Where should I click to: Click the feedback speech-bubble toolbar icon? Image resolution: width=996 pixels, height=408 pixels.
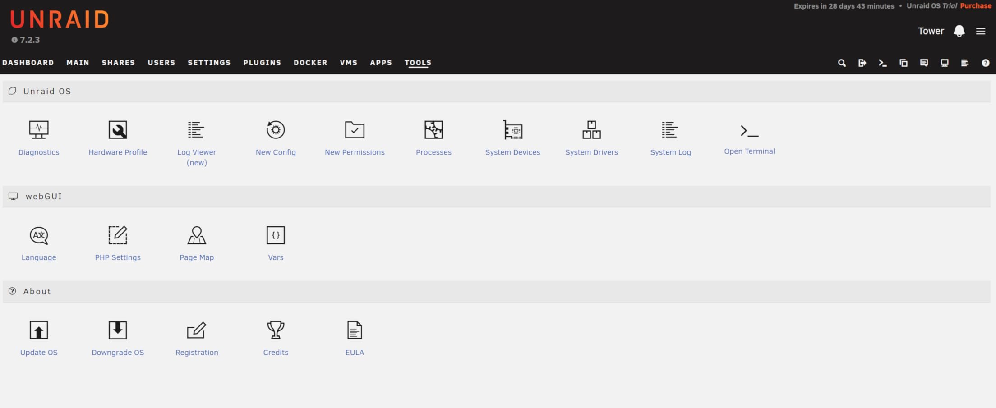click(x=924, y=63)
